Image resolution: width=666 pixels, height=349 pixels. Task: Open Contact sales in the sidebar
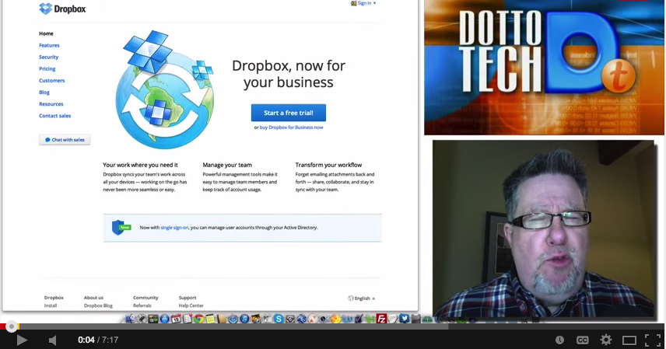point(54,116)
